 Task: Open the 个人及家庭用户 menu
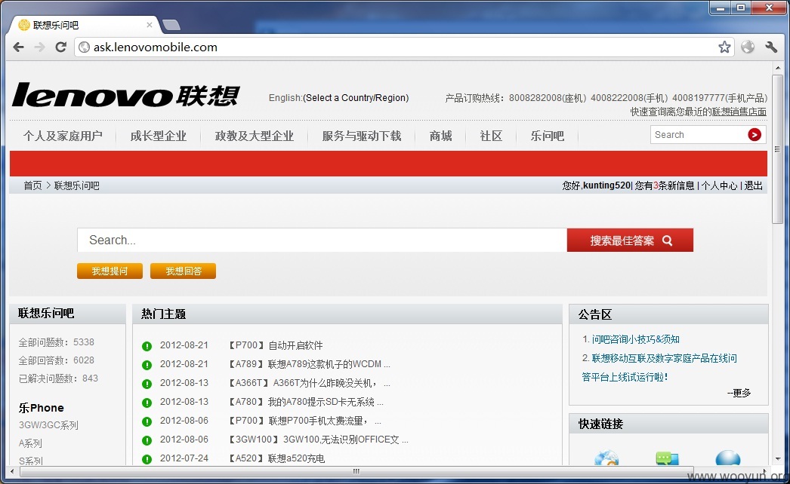pyautogui.click(x=63, y=136)
